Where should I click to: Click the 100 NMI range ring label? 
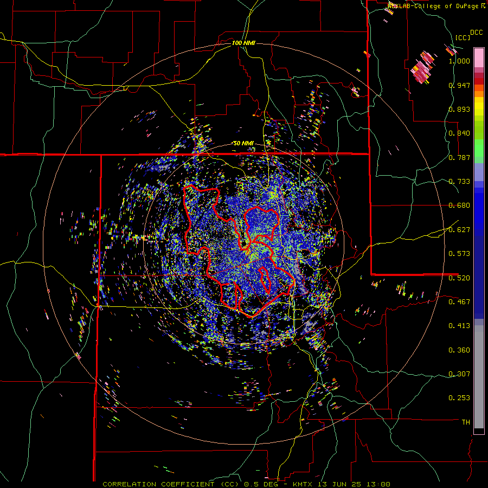pyautogui.click(x=243, y=43)
